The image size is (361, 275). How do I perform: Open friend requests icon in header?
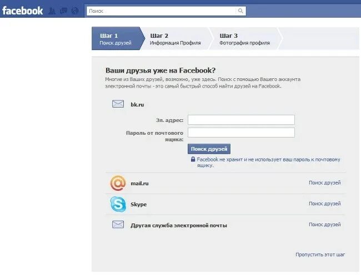point(52,11)
